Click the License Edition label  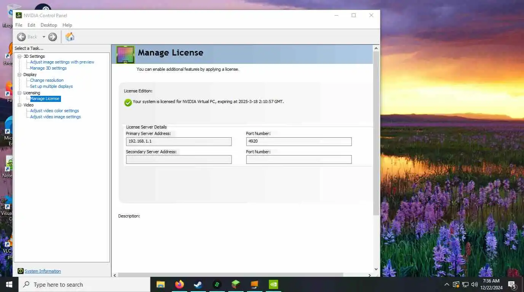[138, 91]
